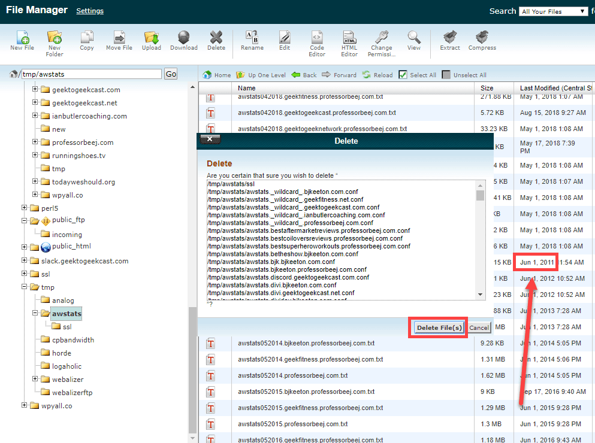This screenshot has height=443, width=595.
Task: Confirm with Delete File(s) button
Action: pyautogui.click(x=439, y=327)
